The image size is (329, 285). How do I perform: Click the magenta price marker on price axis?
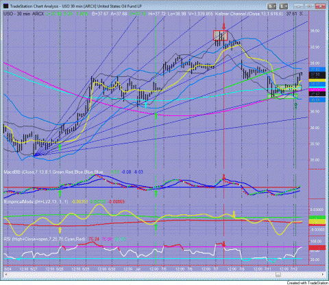pos(317,90)
